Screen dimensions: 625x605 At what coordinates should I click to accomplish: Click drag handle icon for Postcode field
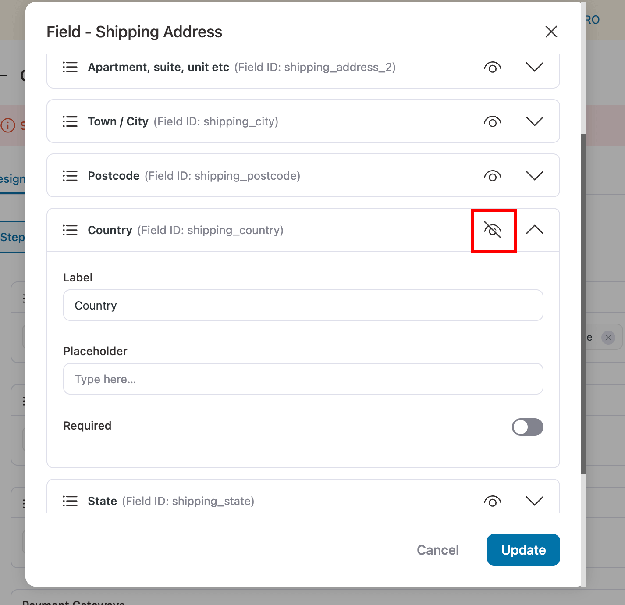(x=70, y=176)
